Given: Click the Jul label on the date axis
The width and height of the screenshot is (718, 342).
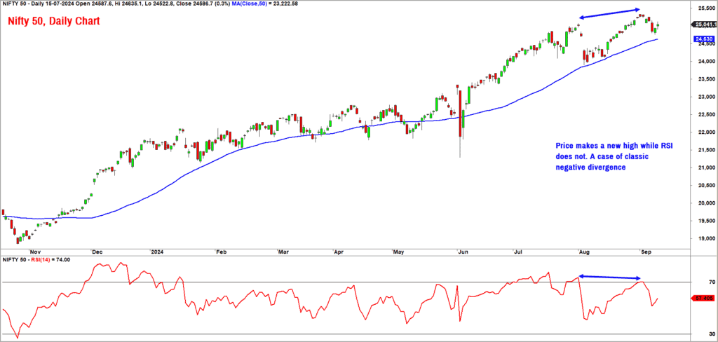Looking at the screenshot, I should click(518, 252).
